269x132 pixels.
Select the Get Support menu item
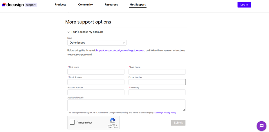(x=138, y=5)
